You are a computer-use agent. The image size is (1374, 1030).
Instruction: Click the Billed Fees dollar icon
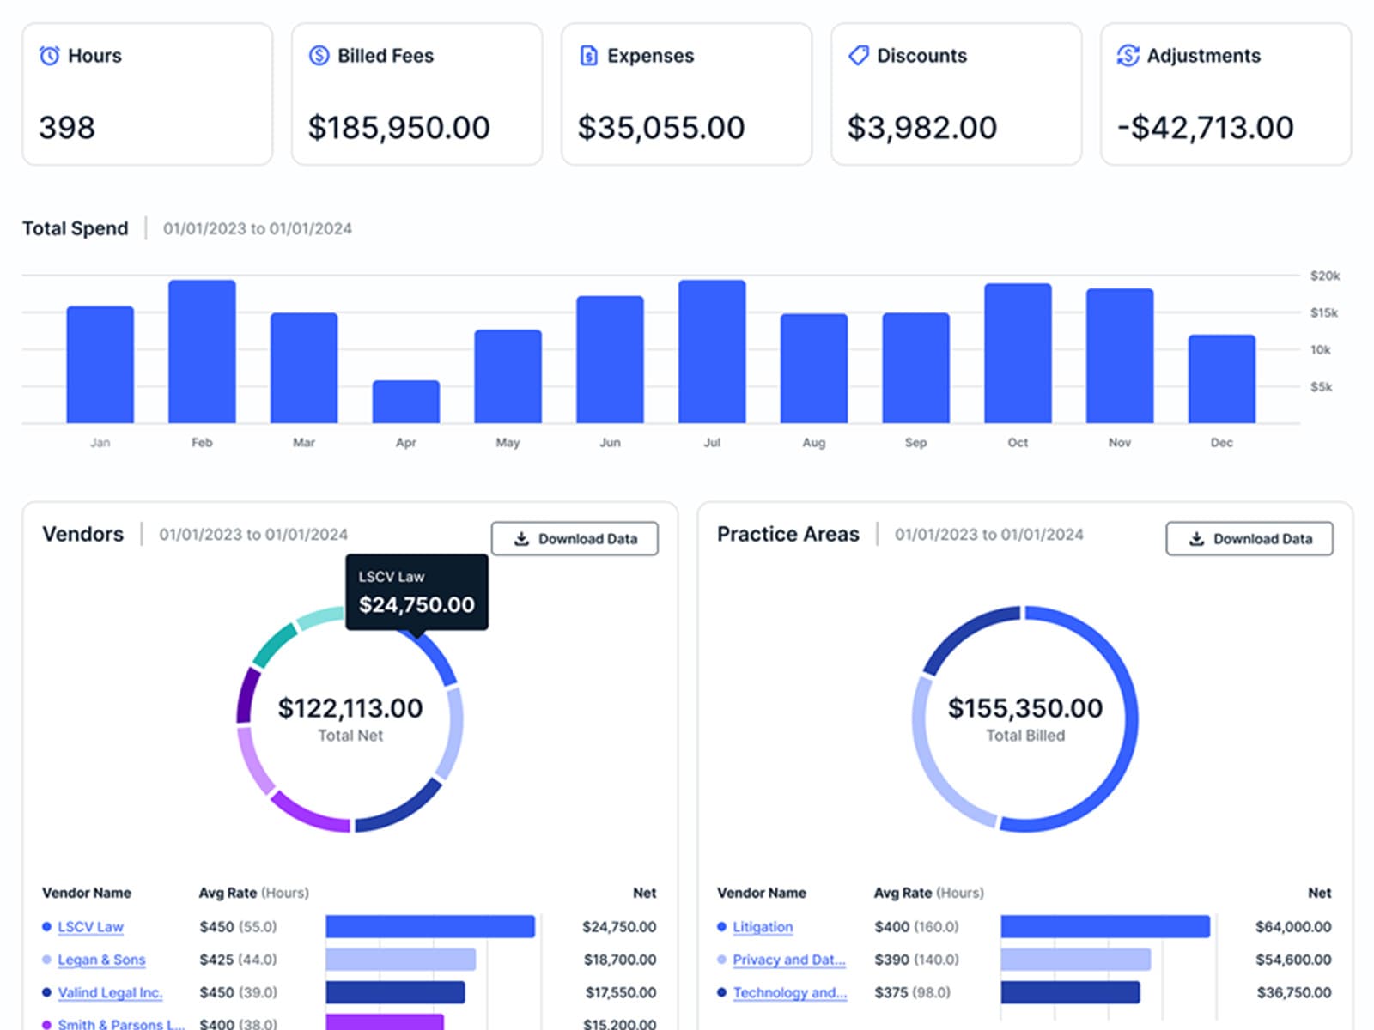[319, 56]
